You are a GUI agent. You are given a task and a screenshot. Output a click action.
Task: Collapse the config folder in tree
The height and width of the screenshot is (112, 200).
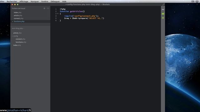pyautogui.click(x=12, y=36)
